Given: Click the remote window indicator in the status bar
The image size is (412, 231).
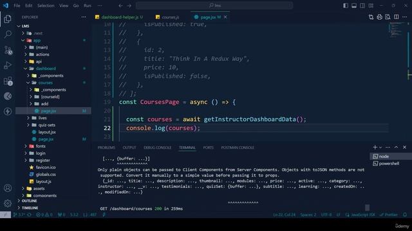Looking at the screenshot, I should [5, 214].
